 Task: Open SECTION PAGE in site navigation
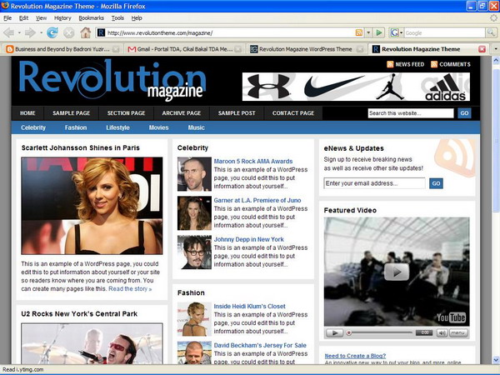(x=127, y=113)
